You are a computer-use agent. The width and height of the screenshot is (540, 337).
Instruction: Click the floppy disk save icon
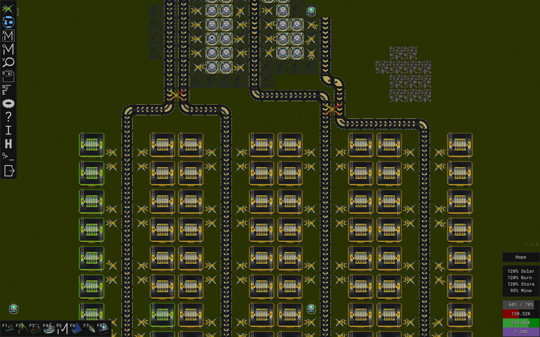pyautogui.click(x=8, y=76)
